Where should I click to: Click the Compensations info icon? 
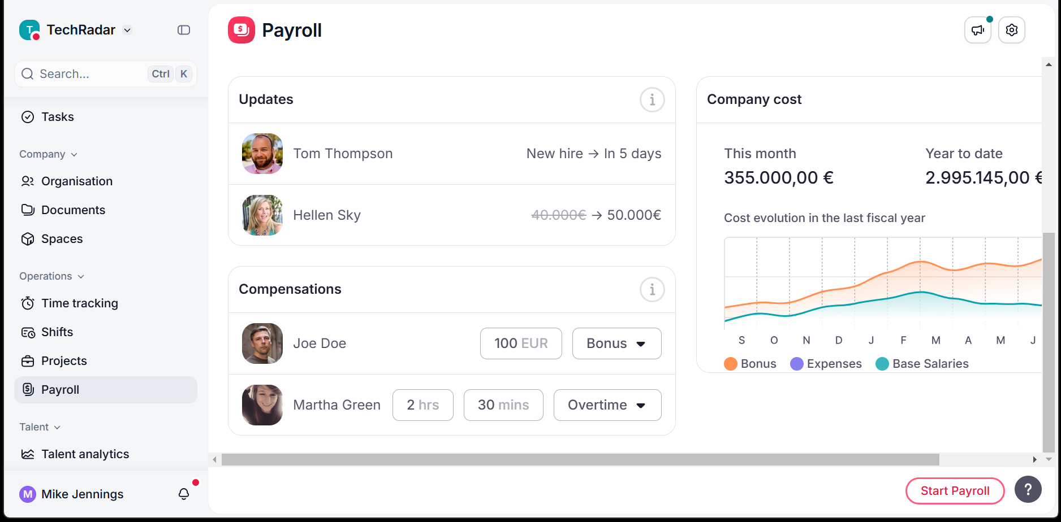click(652, 290)
